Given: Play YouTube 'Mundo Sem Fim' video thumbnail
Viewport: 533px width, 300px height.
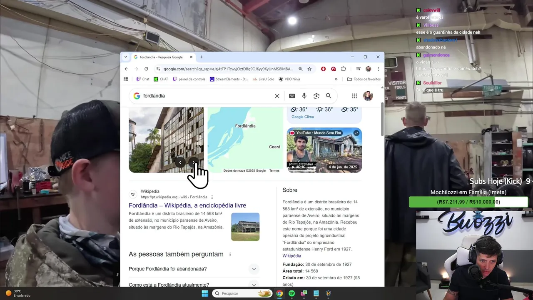Looking at the screenshot, I should pyautogui.click(x=324, y=150).
